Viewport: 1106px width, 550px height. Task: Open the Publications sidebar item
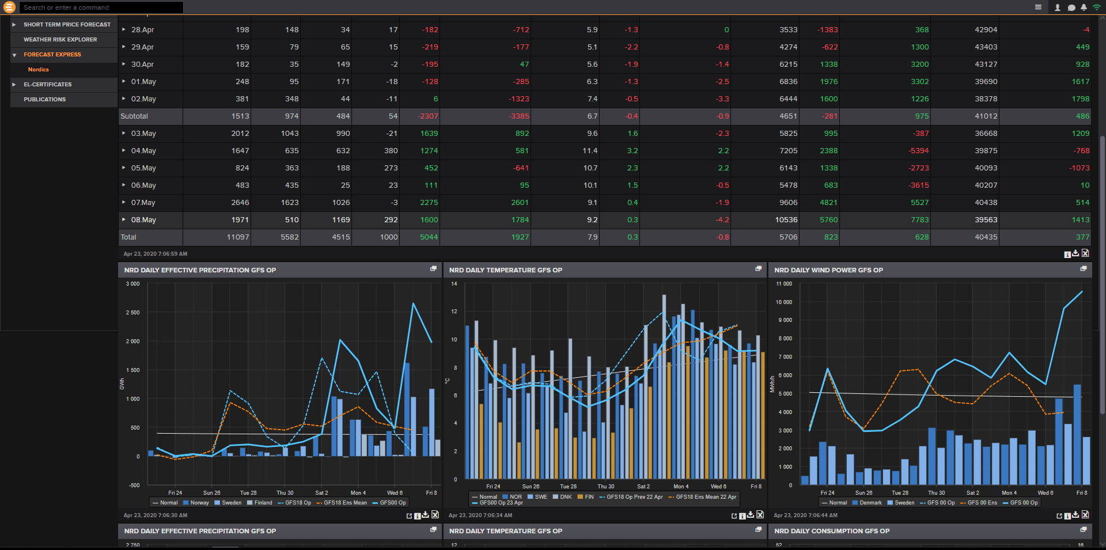click(x=44, y=100)
